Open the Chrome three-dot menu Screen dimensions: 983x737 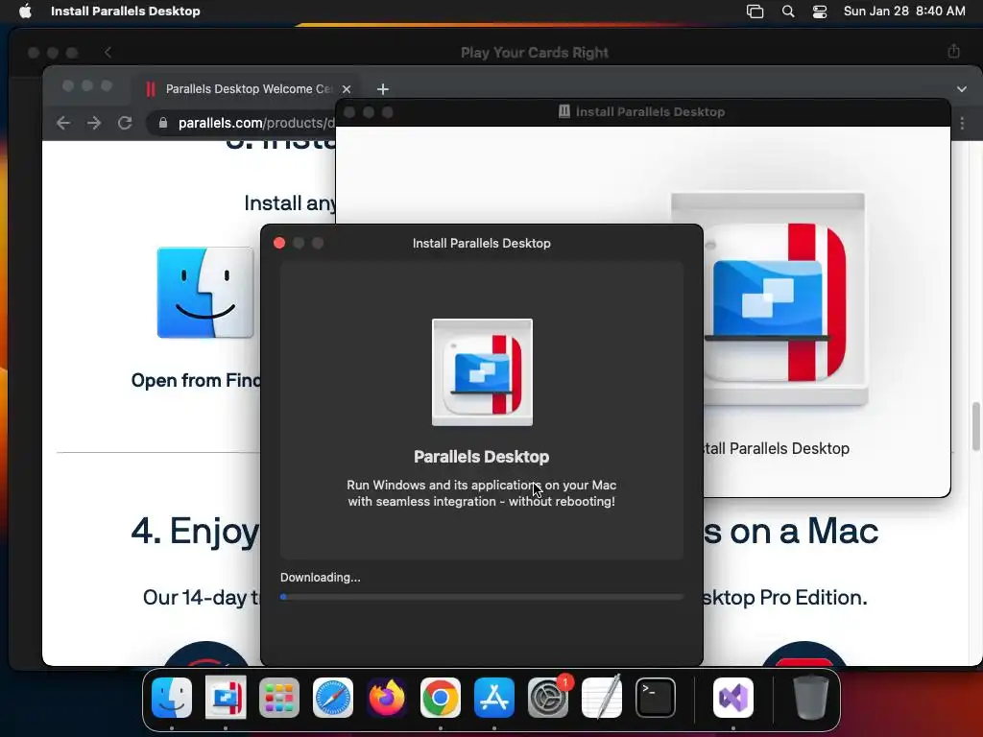(962, 124)
